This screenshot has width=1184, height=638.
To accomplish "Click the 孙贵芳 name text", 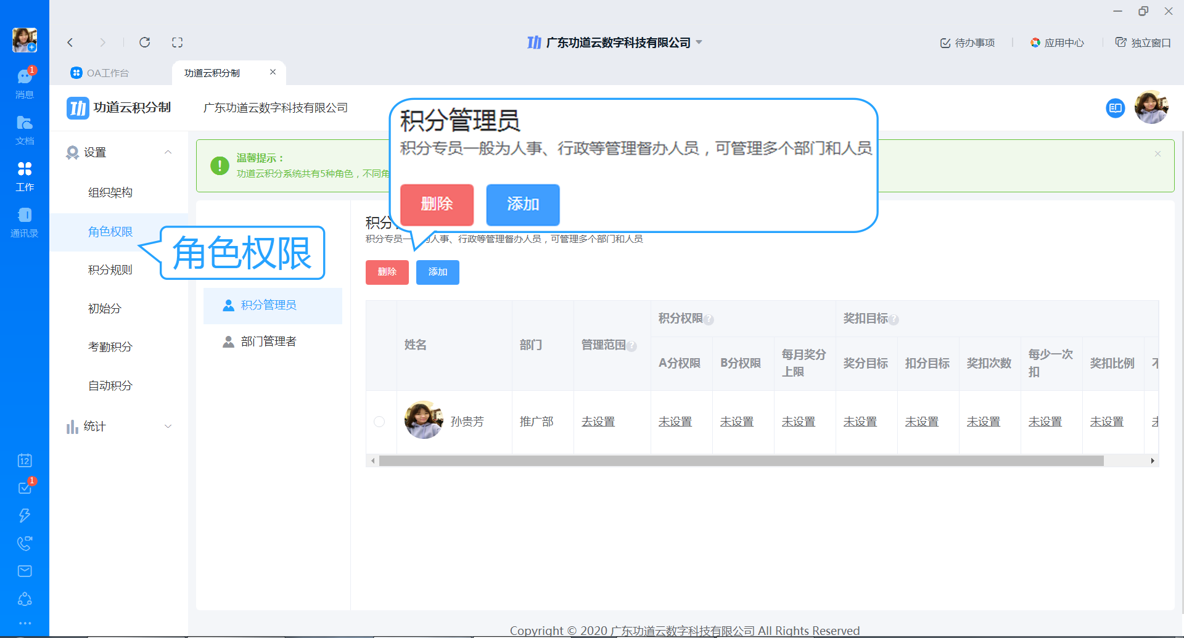I will 467,422.
